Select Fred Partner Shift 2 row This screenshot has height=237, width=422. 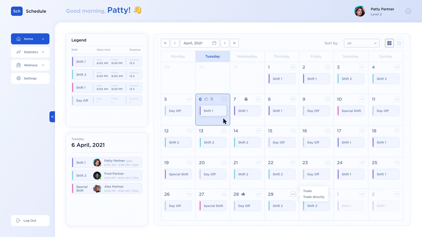pyautogui.click(x=107, y=176)
